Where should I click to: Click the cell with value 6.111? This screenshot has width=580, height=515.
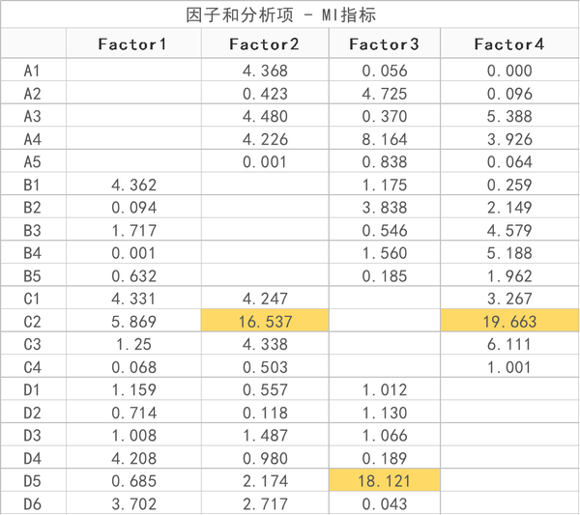[508, 344]
